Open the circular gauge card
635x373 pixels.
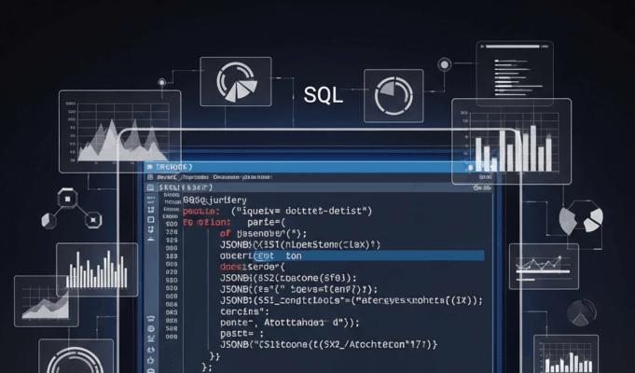pos(76,356)
